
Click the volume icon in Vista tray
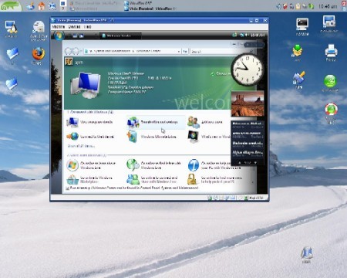(246, 35)
